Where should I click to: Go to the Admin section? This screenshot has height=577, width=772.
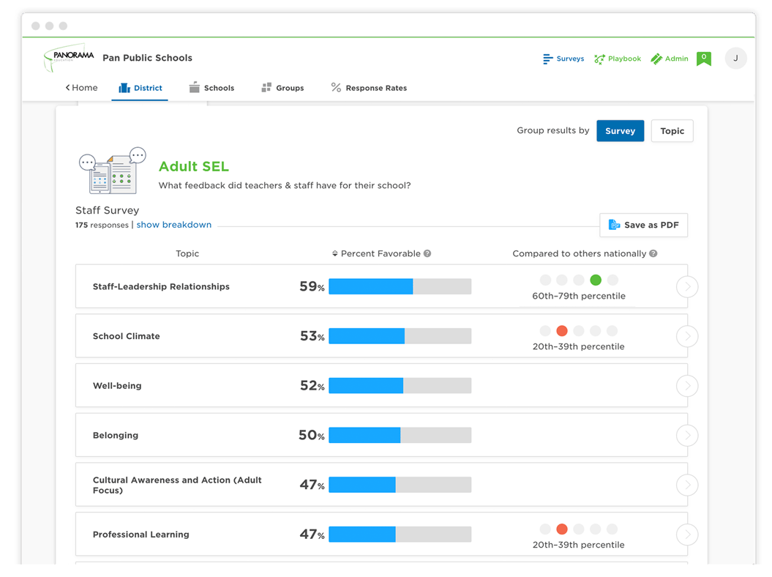click(669, 59)
